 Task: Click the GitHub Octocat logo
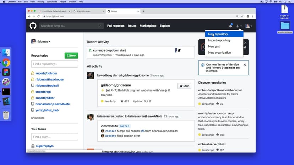[x=33, y=26]
